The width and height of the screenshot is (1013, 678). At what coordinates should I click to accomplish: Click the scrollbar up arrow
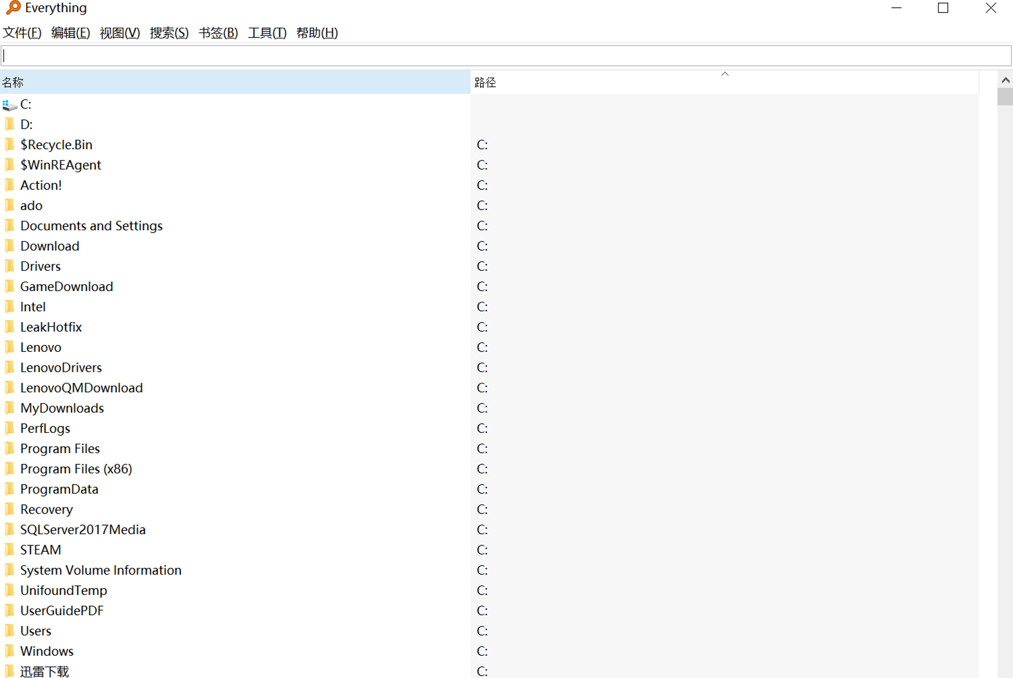1005,80
